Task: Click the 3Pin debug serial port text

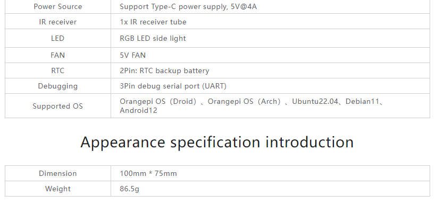Action: [160, 86]
